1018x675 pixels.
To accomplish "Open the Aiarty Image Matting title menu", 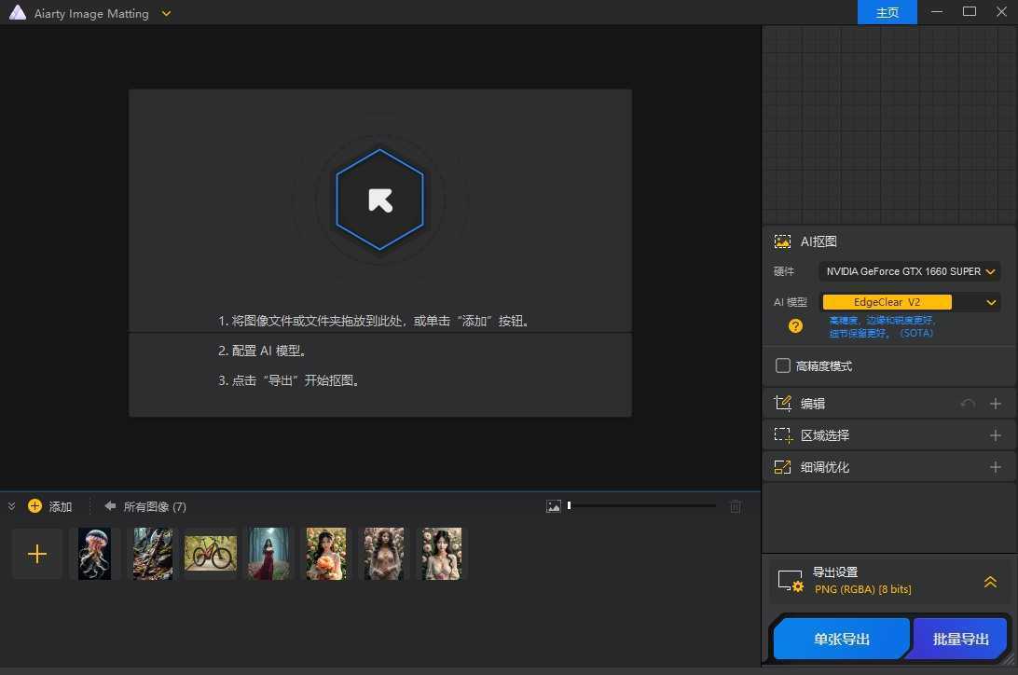I will click(166, 13).
